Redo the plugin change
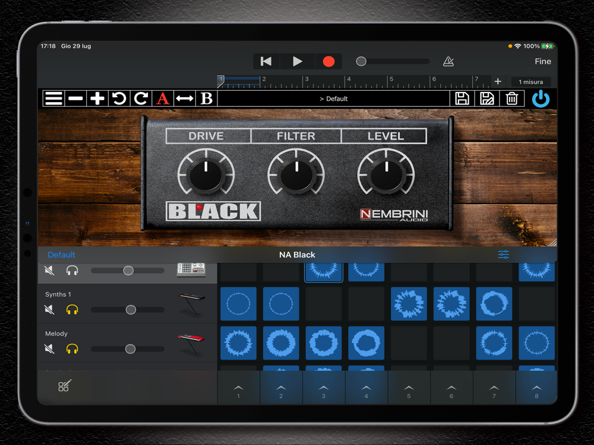This screenshot has height=445, width=594. point(141,98)
